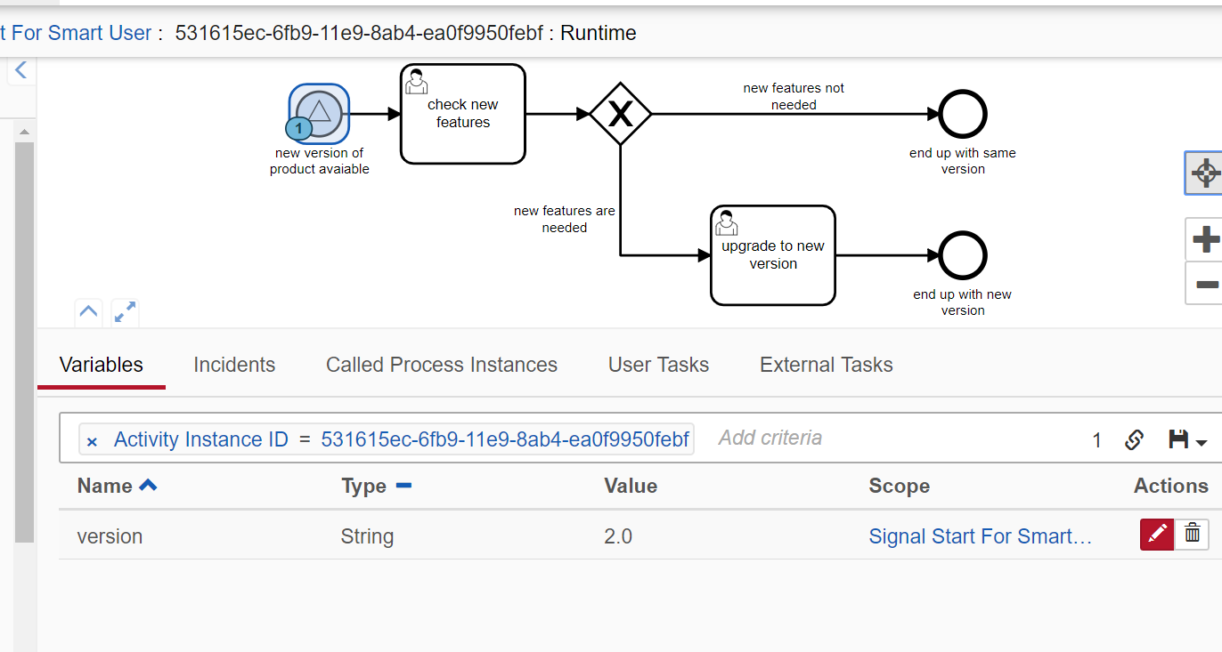The height and width of the screenshot is (652, 1222).
Task: Open the Signal Start For Smart scope link
Action: point(980,536)
